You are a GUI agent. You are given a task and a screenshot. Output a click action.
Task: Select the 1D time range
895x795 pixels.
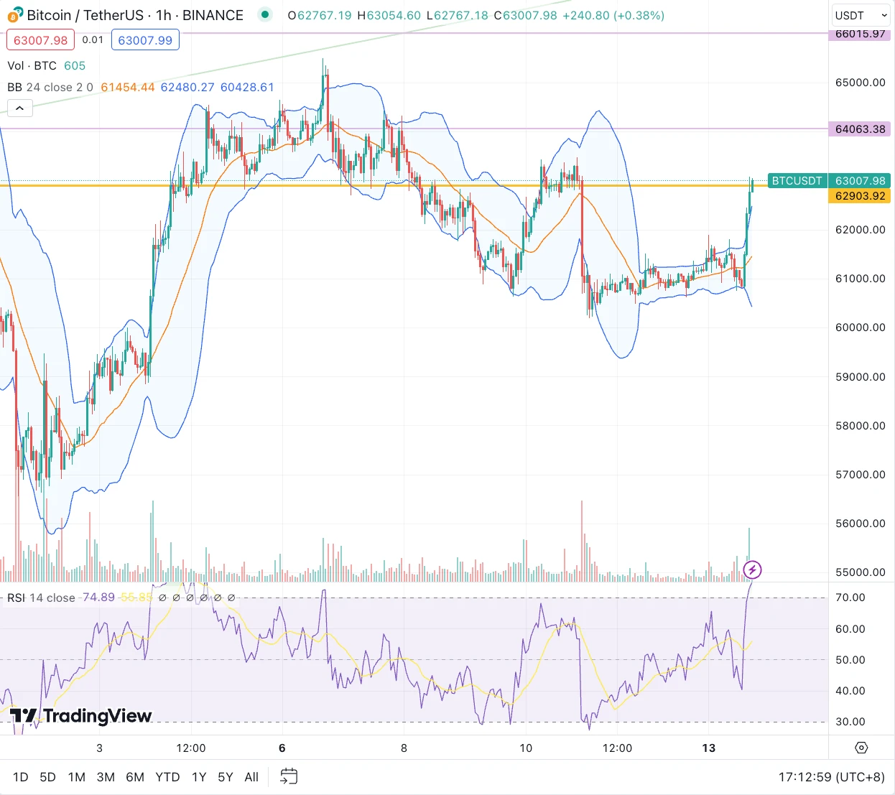click(x=21, y=777)
